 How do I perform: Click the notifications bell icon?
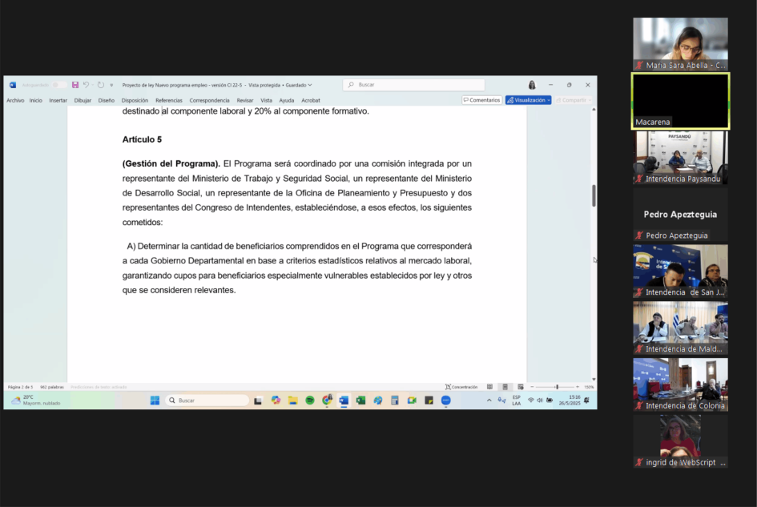(x=586, y=400)
